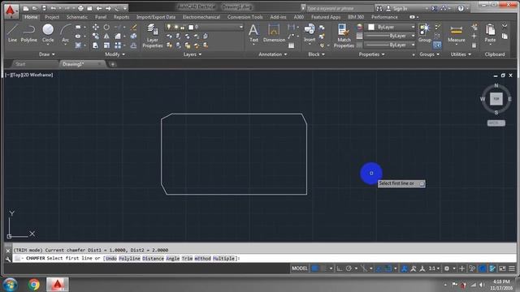Click the Rotate tool in Modify panel
Viewport: 520px width, 292px height.
coord(106,27)
